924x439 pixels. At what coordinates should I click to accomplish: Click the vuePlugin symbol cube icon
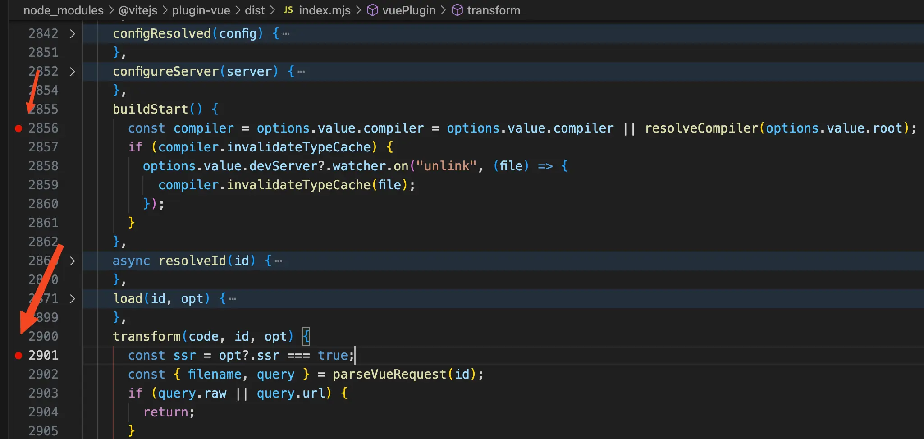372,10
